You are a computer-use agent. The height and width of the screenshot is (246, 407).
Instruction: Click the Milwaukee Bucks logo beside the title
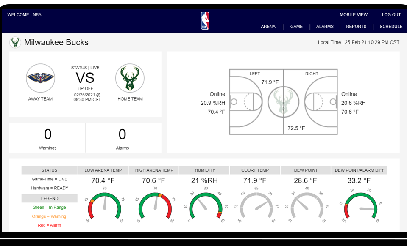pyautogui.click(x=15, y=42)
